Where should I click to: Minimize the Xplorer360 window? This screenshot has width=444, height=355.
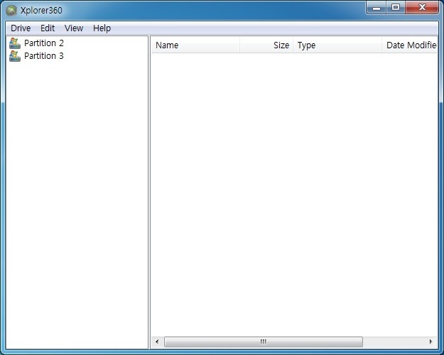[377, 7]
